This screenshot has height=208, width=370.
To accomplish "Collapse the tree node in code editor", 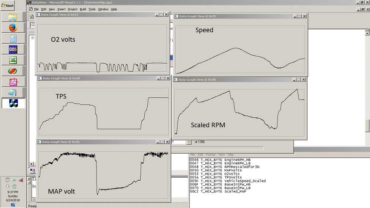I will [33, 38].
